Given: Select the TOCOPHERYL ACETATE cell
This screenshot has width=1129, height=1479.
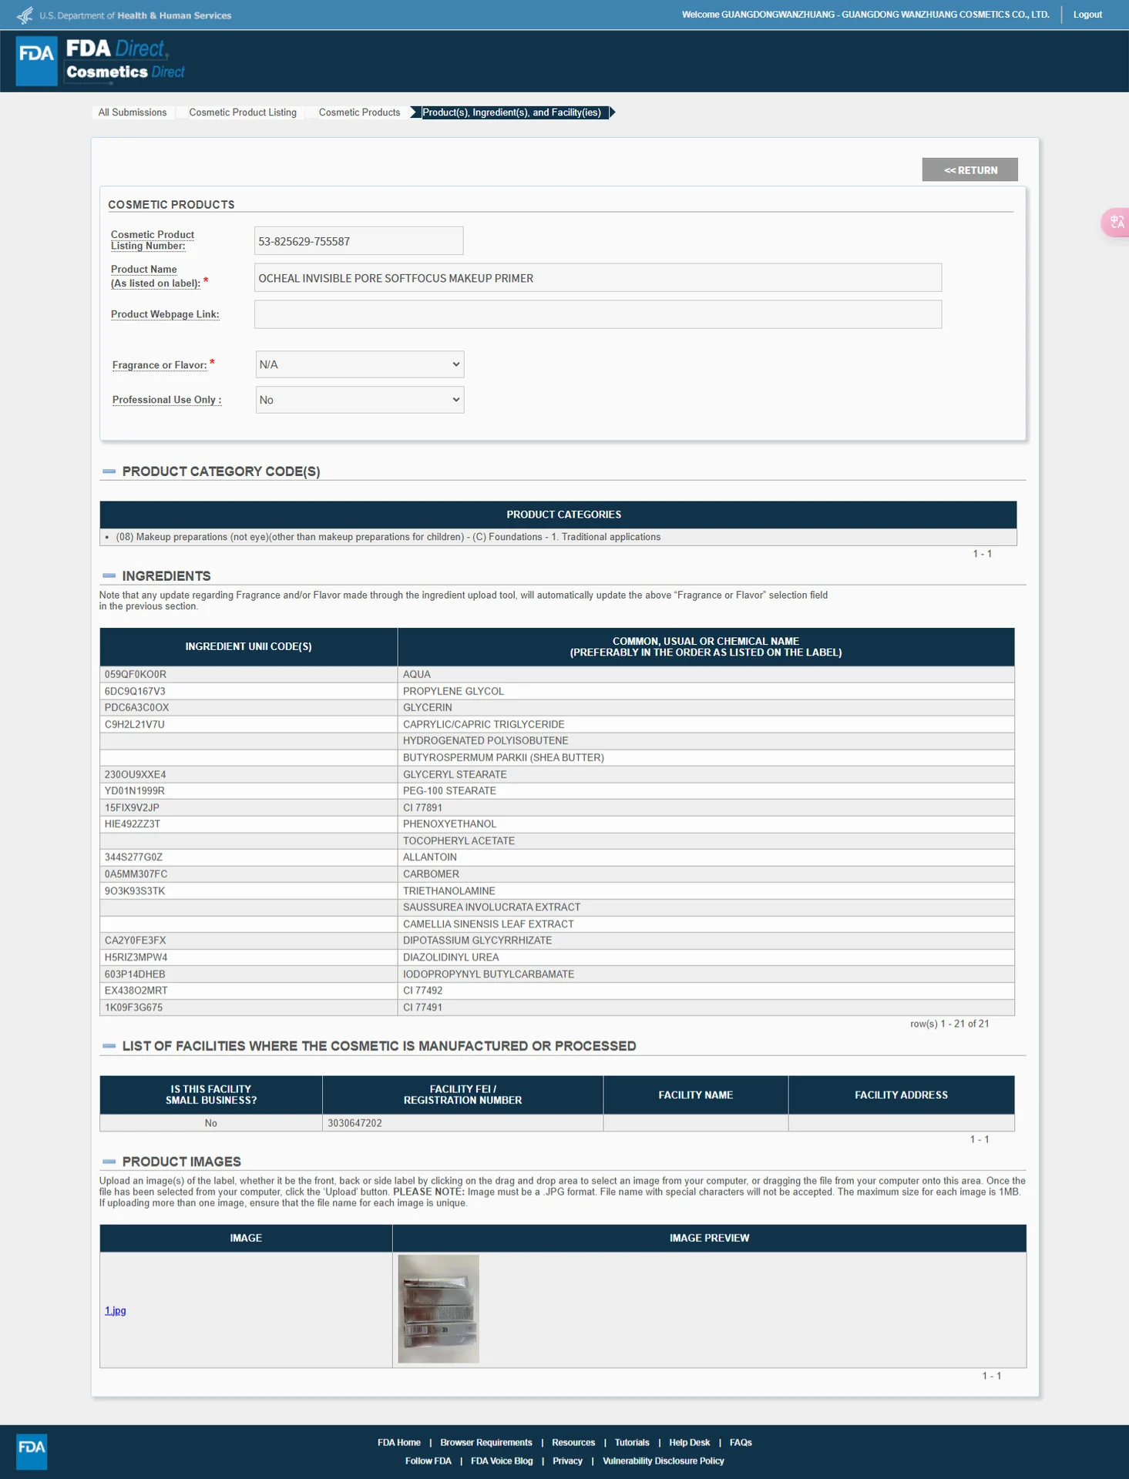Looking at the screenshot, I should point(706,841).
